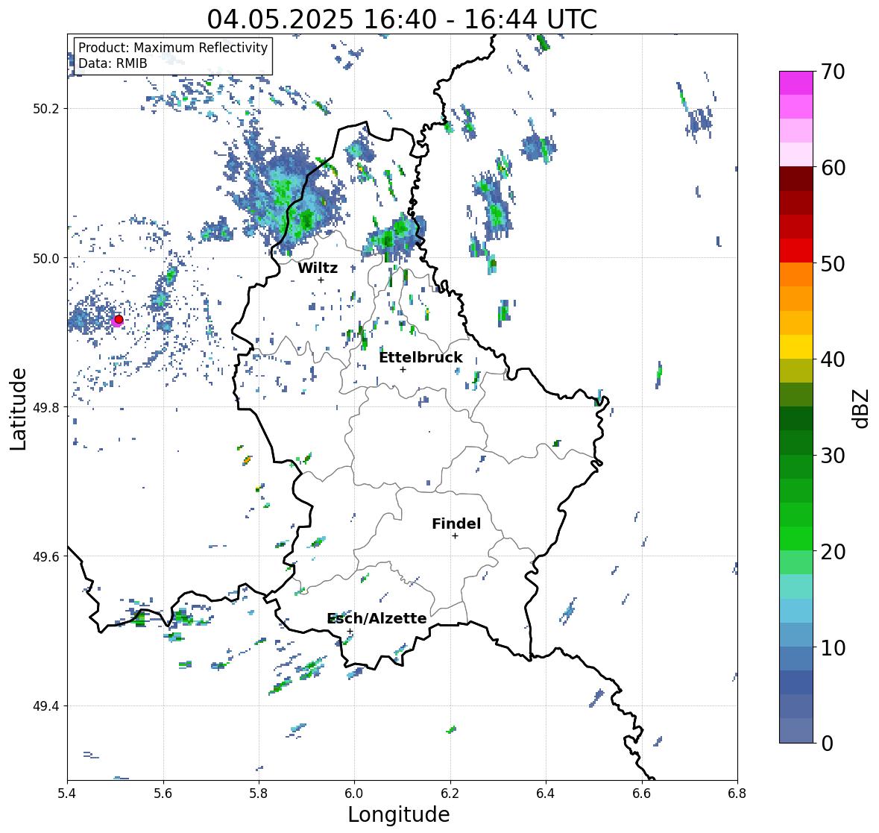This screenshot has height=833, width=879.
Task: Click the colorbar tick label 30
Action: pyautogui.click(x=833, y=456)
